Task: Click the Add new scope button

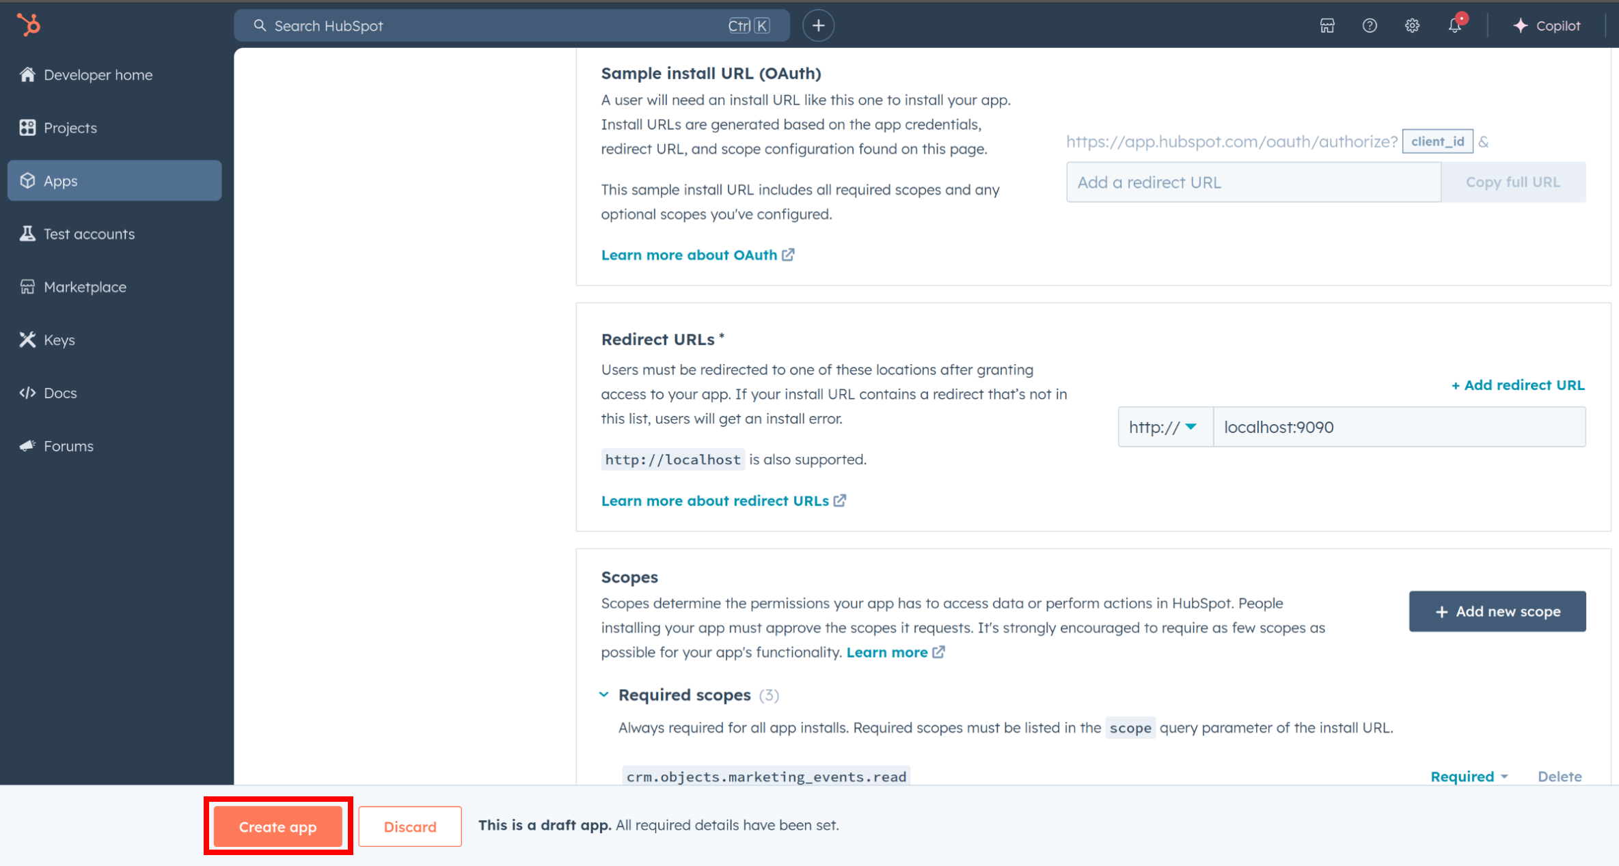Action: click(1496, 610)
